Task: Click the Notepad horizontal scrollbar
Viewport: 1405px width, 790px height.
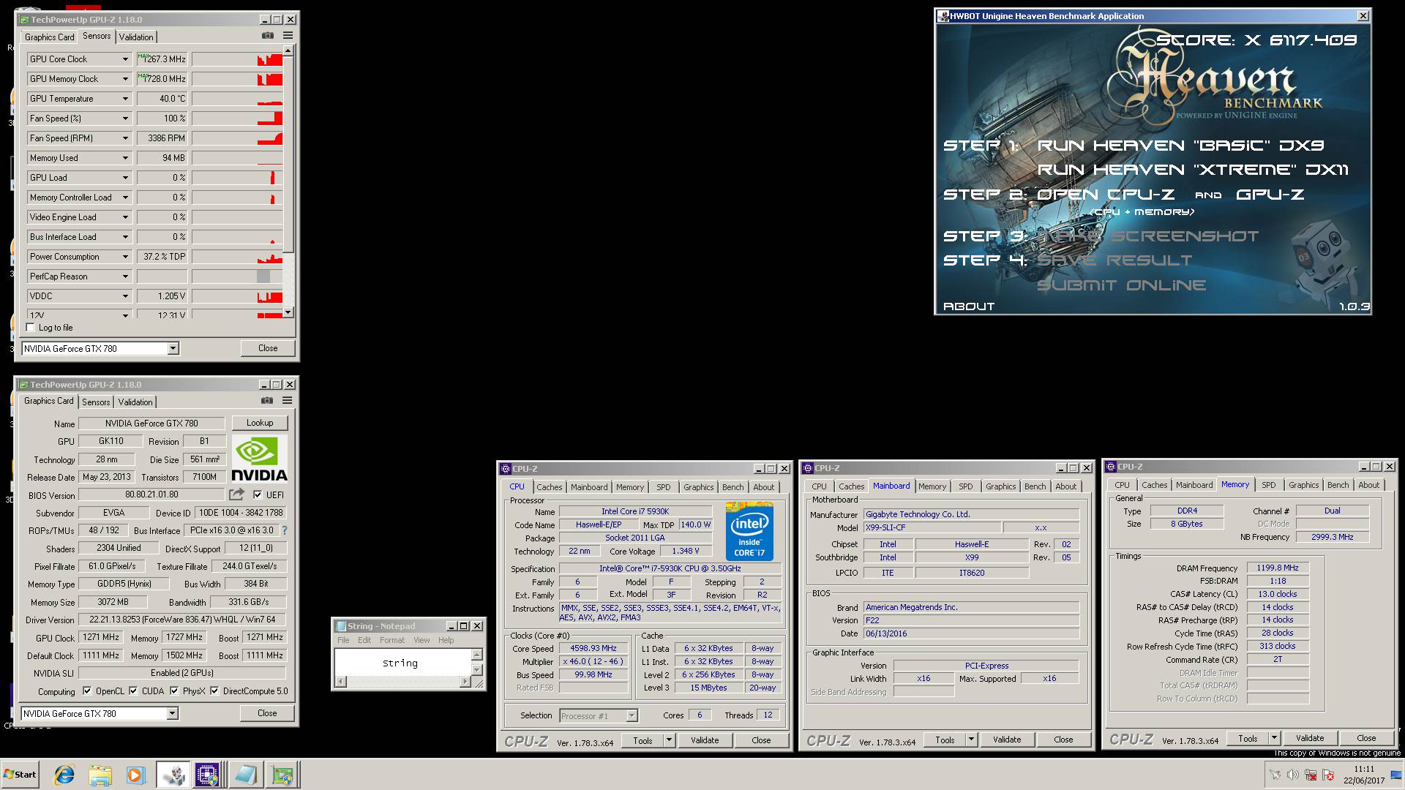Action: pos(400,682)
